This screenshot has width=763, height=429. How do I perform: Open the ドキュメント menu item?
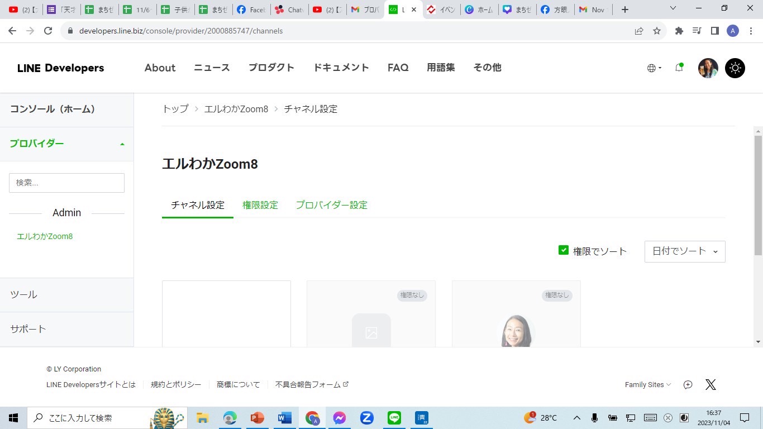point(341,68)
